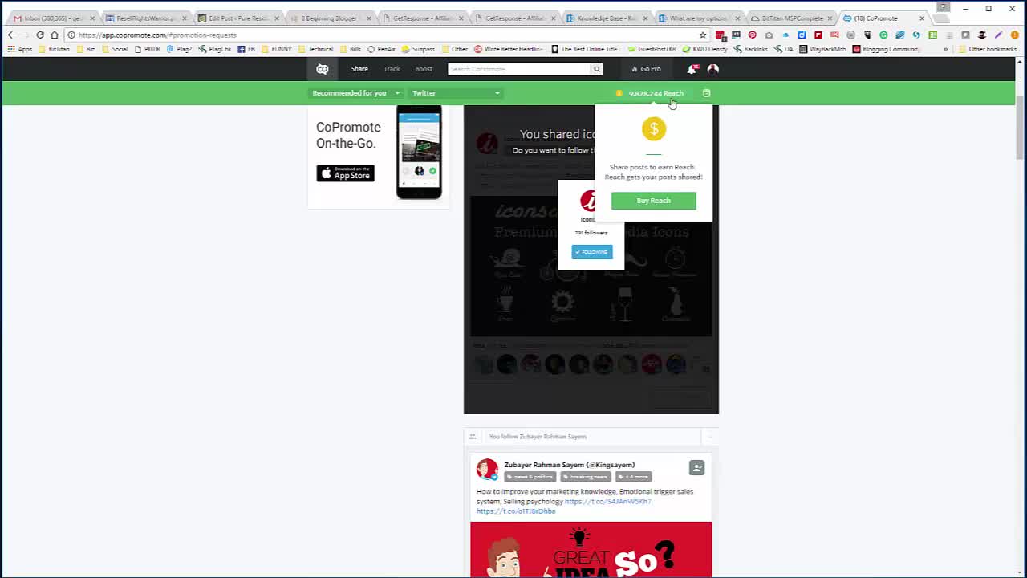Open the Chrome menu button
1027x578 pixels.
(1014, 35)
